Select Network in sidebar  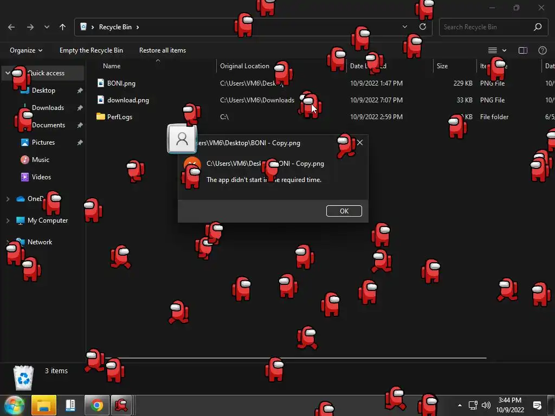tap(40, 242)
